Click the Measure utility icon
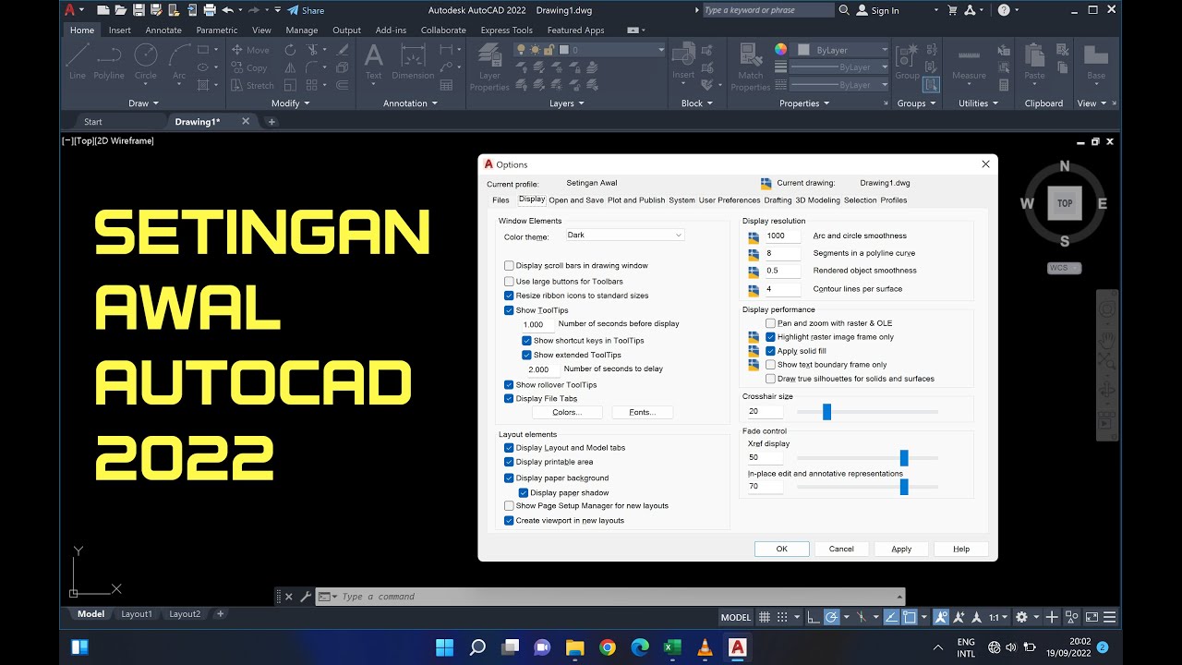Screen dimensions: 1182x665 coord(969,62)
